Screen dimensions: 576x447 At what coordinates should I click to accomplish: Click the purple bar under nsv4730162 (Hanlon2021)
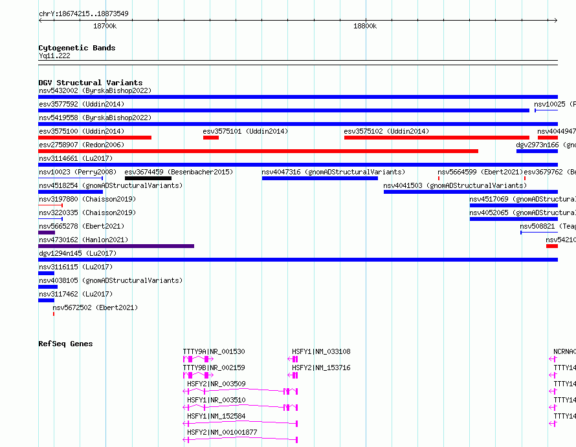click(x=116, y=246)
